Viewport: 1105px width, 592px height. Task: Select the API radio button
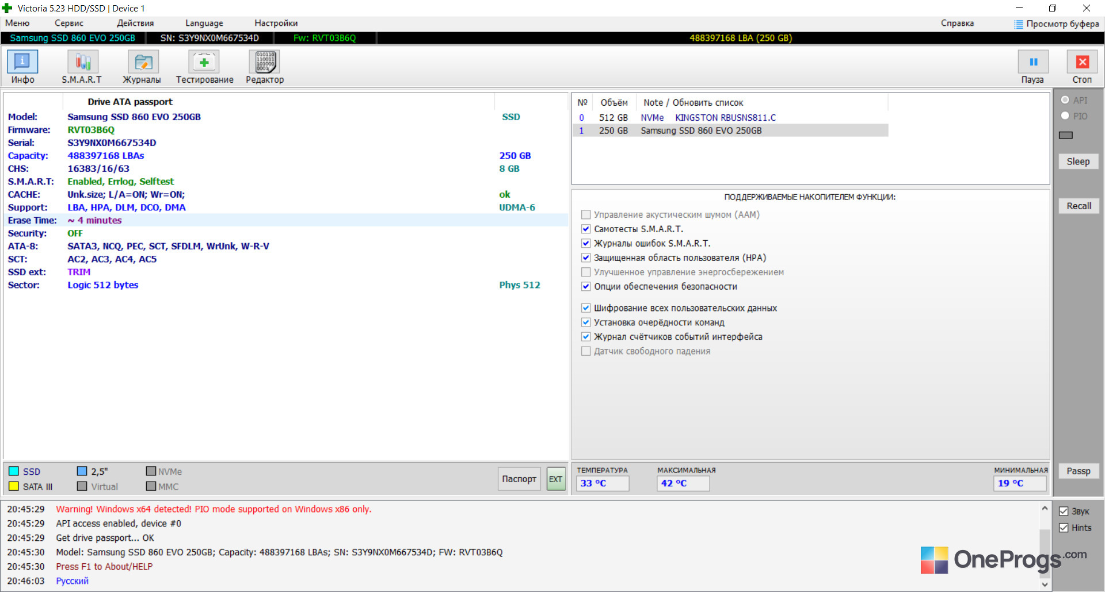[1065, 100]
